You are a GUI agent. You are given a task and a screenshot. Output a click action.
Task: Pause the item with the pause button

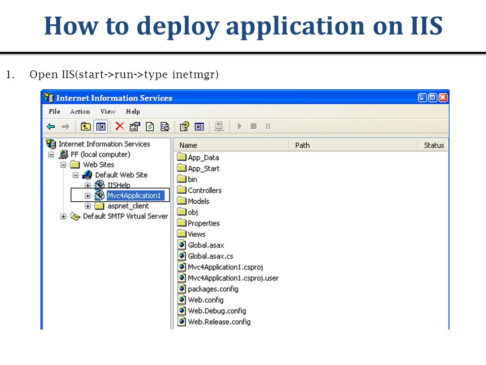point(268,126)
